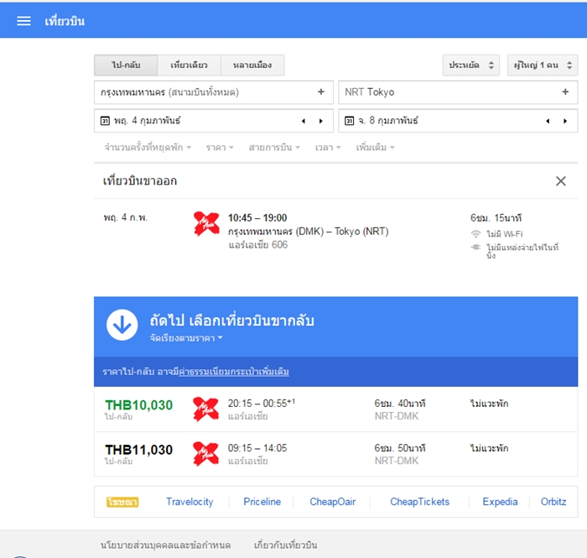Expand the ราคา price filter
This screenshot has width=587, height=558.
click(x=220, y=148)
